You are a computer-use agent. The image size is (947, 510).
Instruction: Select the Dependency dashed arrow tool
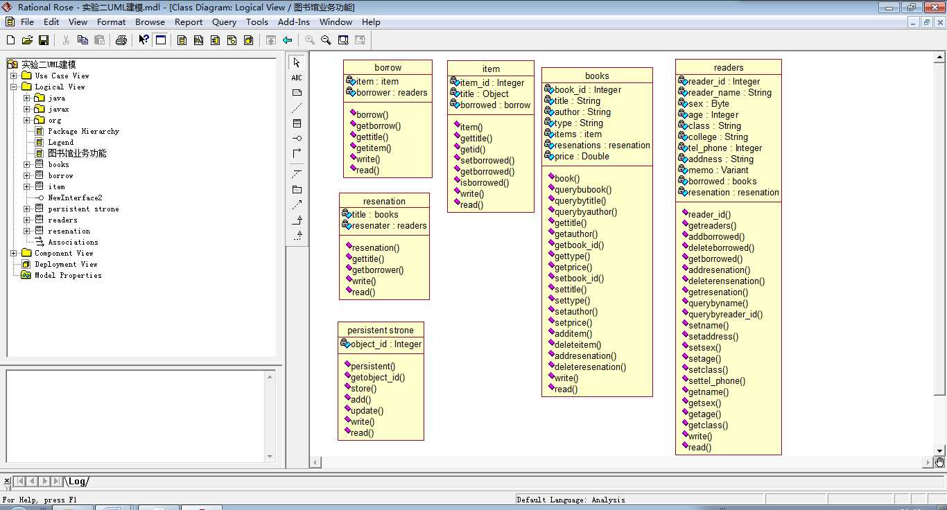(297, 204)
